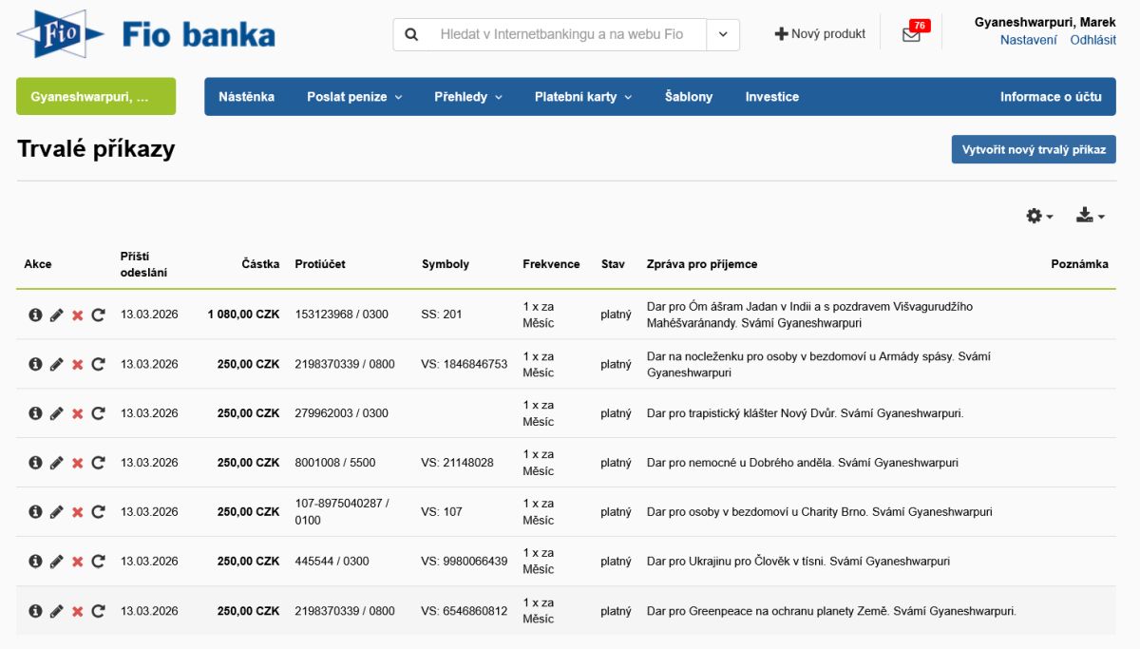Delete the Greenpeace standing order
This screenshot has width=1140, height=649.
click(77, 611)
